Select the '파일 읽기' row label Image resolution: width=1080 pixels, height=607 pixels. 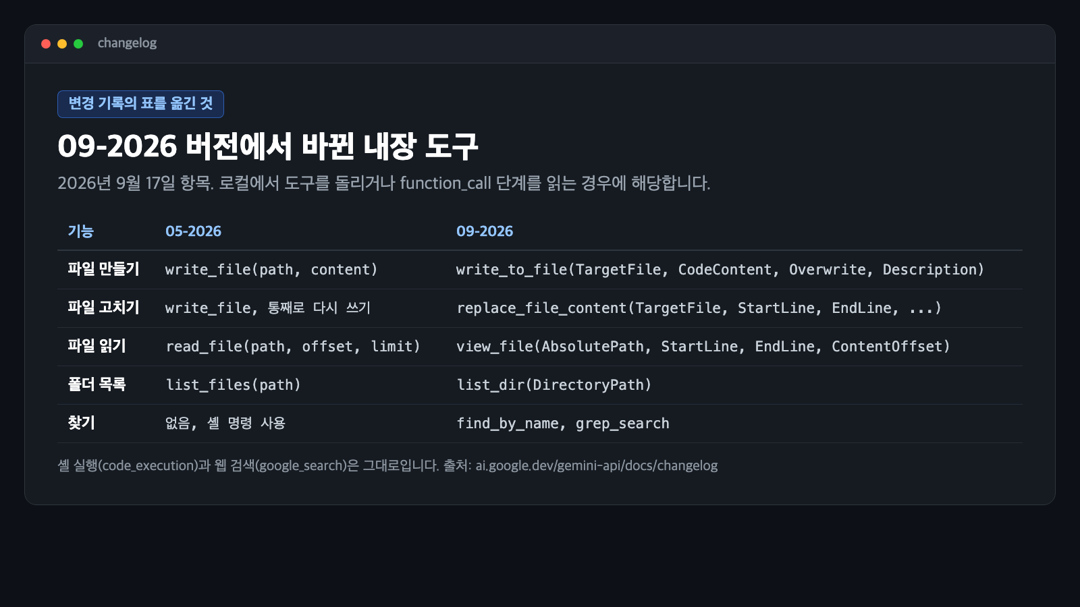pos(97,347)
